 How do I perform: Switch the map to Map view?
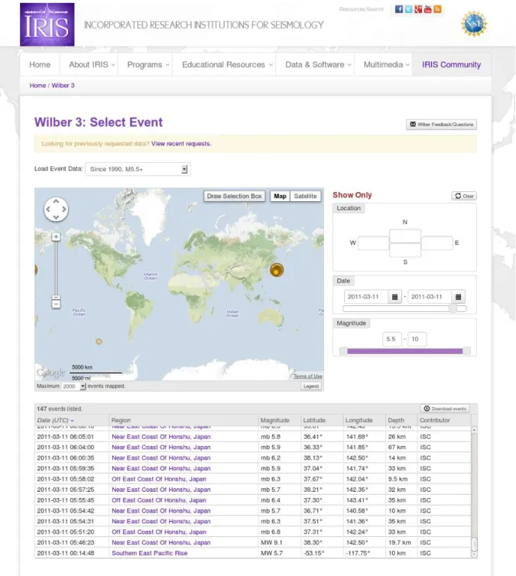pos(280,196)
